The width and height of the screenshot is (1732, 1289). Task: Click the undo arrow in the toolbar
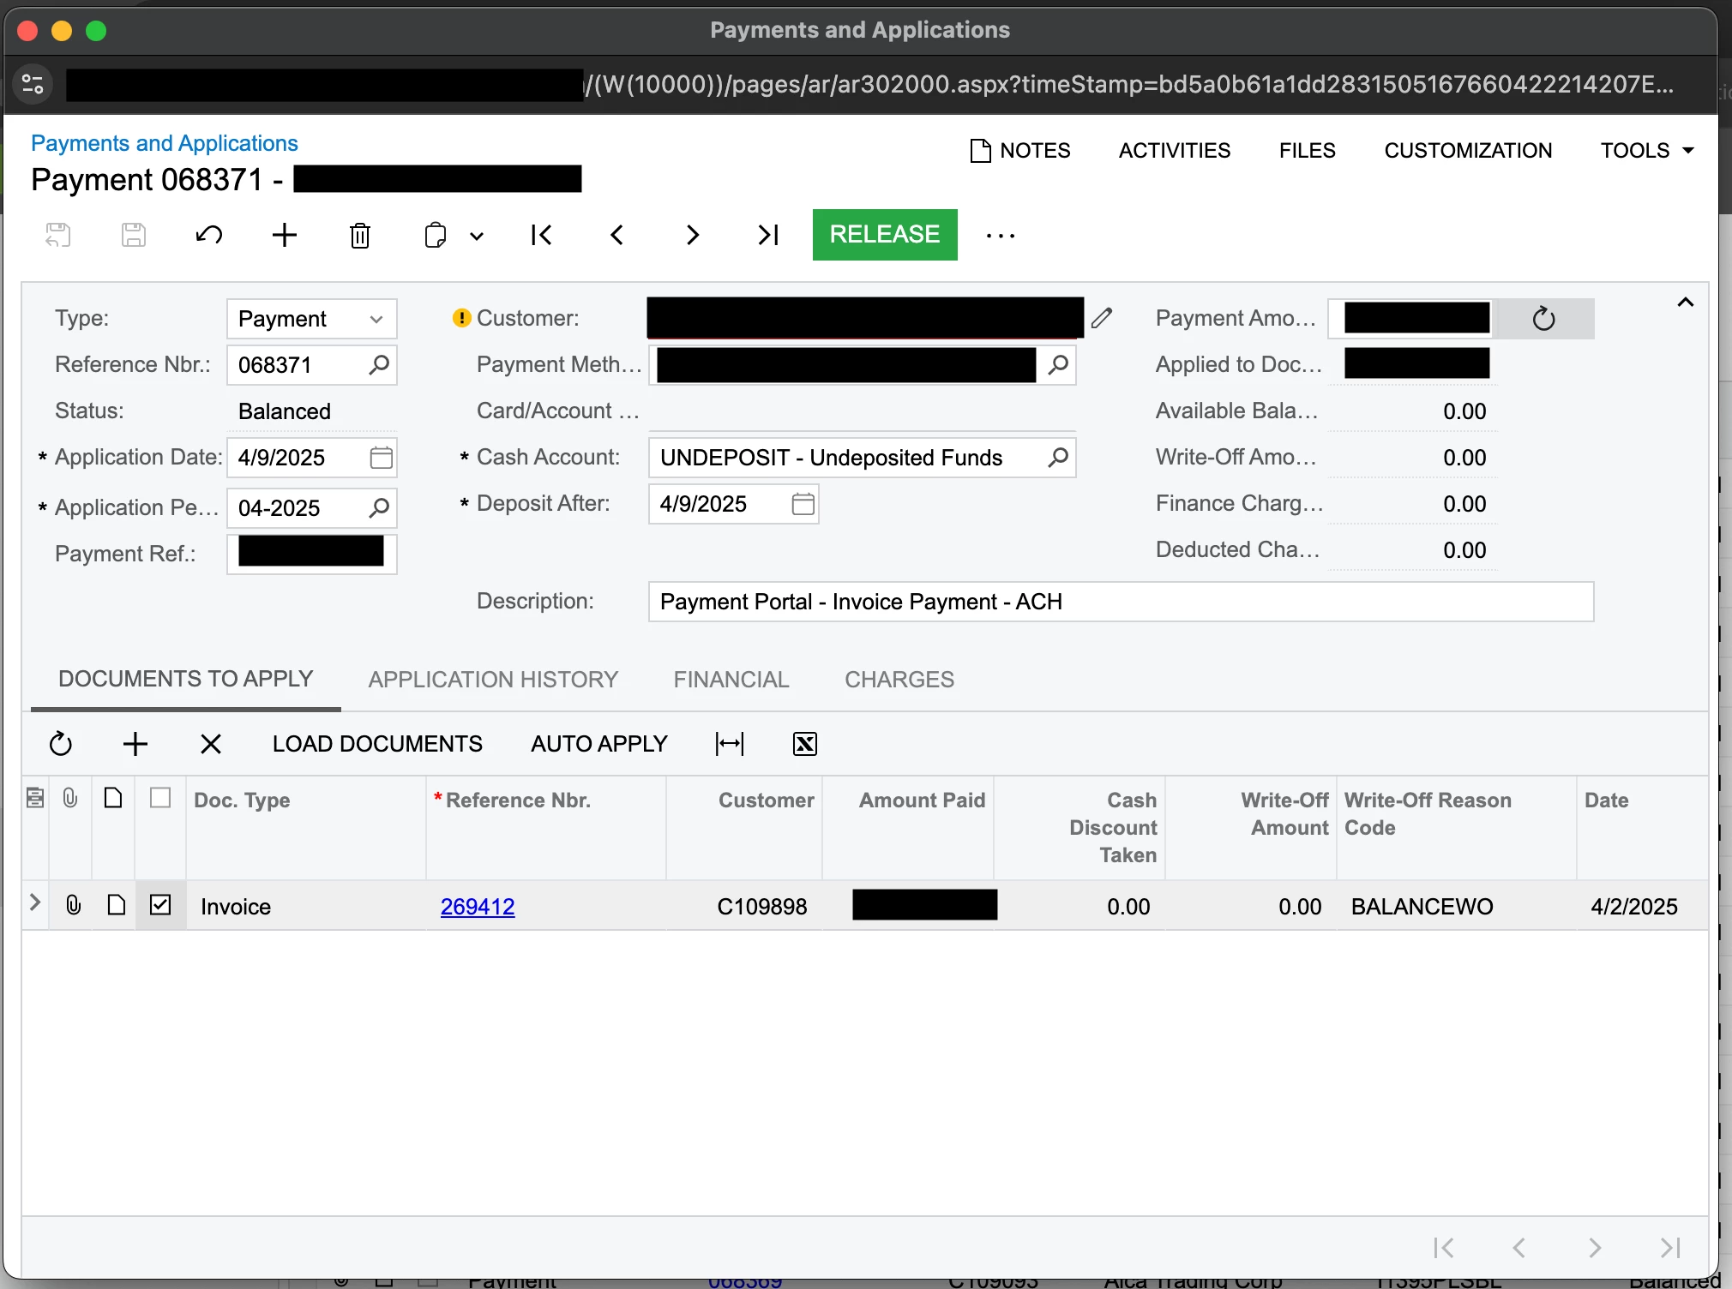tap(208, 235)
